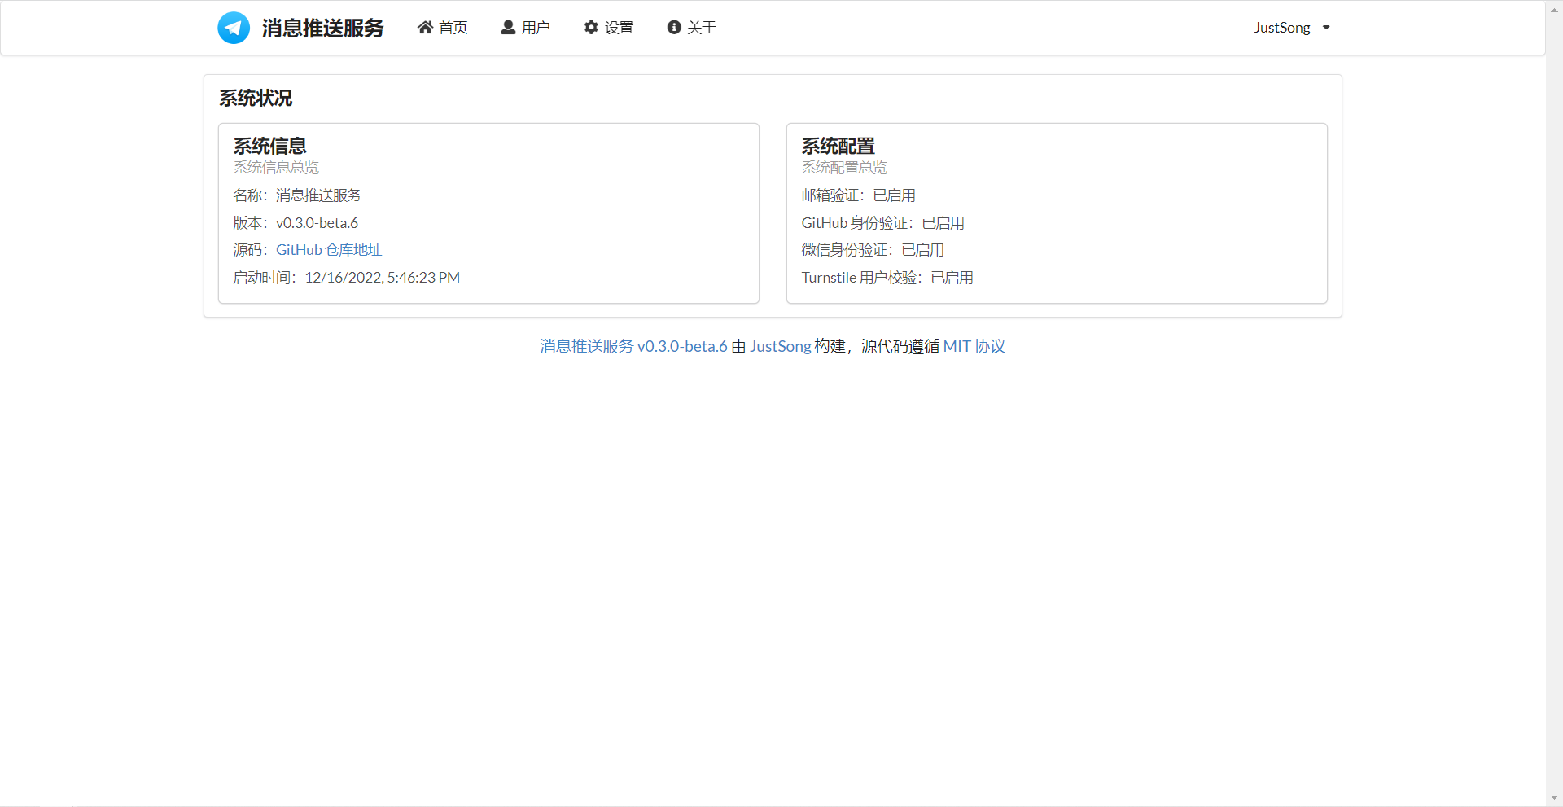
Task: Click the brand title 消息推送服务
Action: tap(322, 28)
